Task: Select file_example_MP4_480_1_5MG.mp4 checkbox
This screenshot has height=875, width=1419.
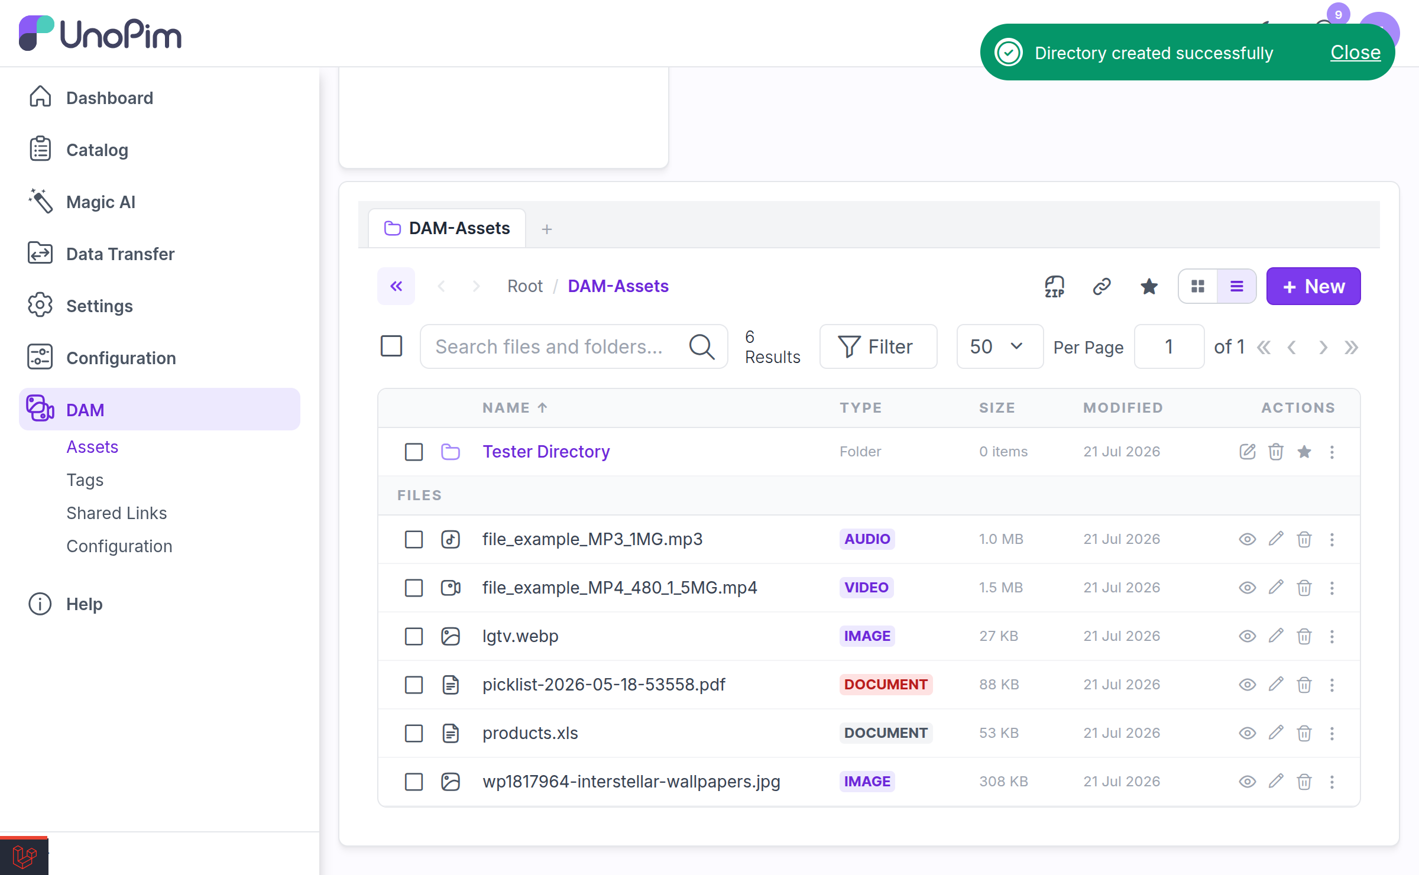Action: coord(414,588)
